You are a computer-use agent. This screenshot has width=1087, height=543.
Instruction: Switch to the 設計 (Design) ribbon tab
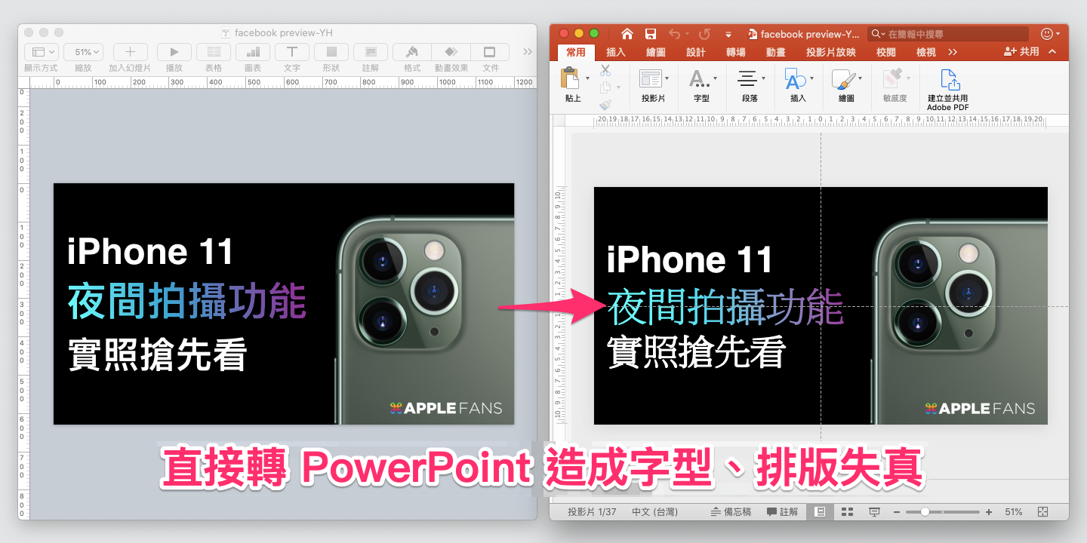696,52
